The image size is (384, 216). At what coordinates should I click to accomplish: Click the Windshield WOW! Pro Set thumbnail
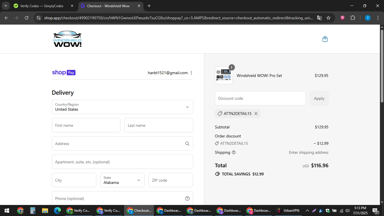(x=224, y=75)
